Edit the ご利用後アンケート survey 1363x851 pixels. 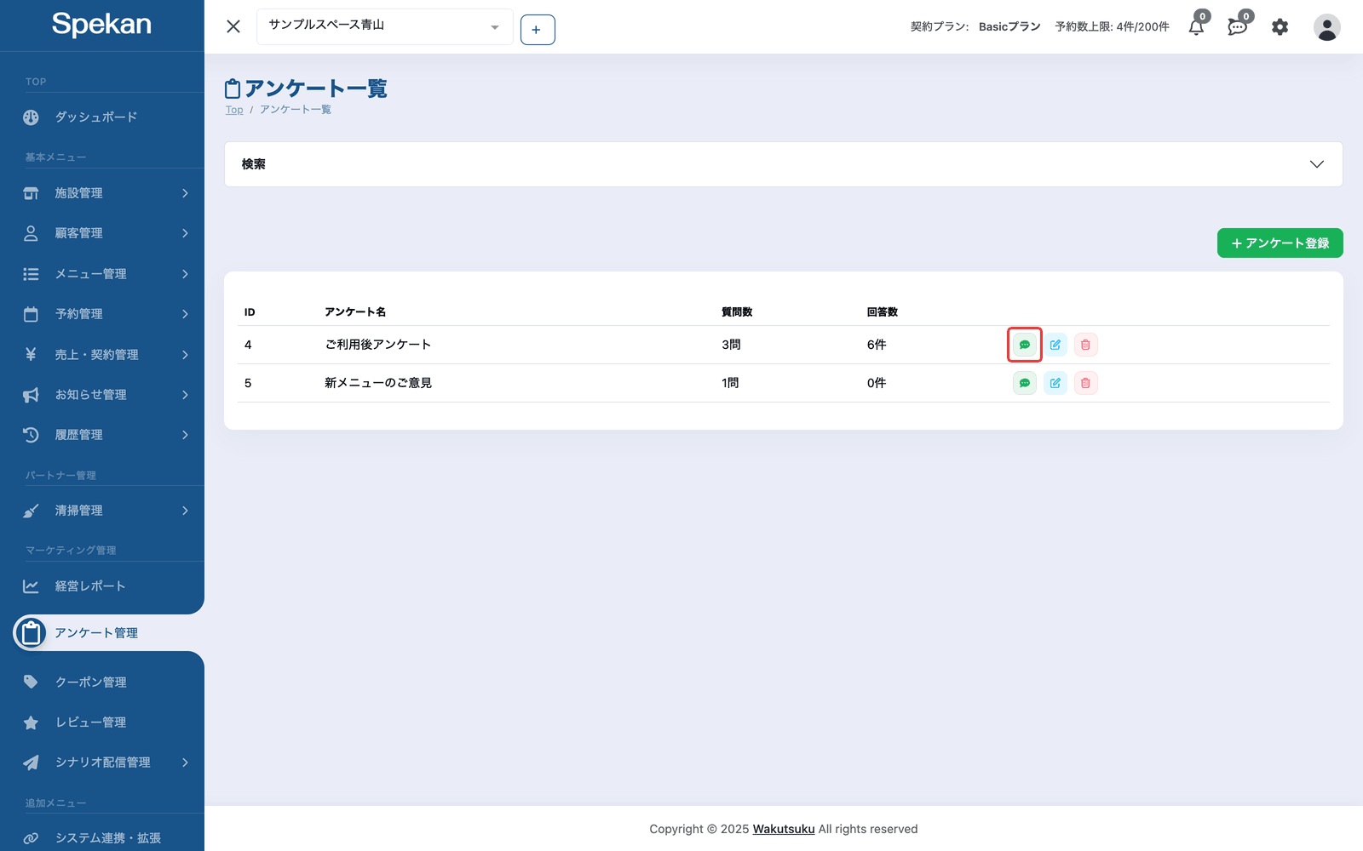[1055, 345]
